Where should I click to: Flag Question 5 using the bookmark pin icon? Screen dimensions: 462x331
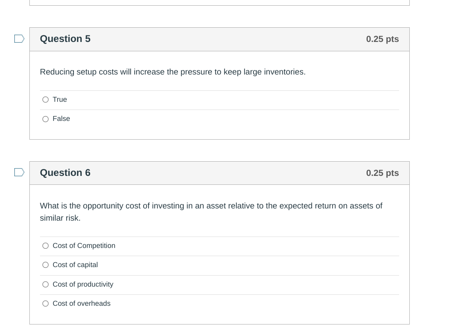point(19,39)
